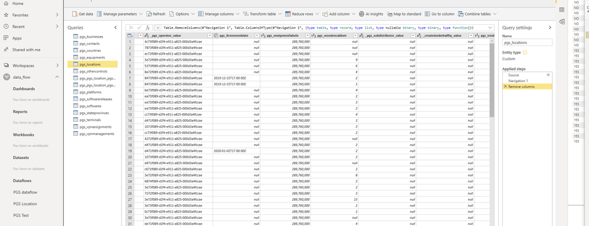This screenshot has width=589, height=226.
Task: Select pgs_stateprovinces query
Action: pos(93,113)
